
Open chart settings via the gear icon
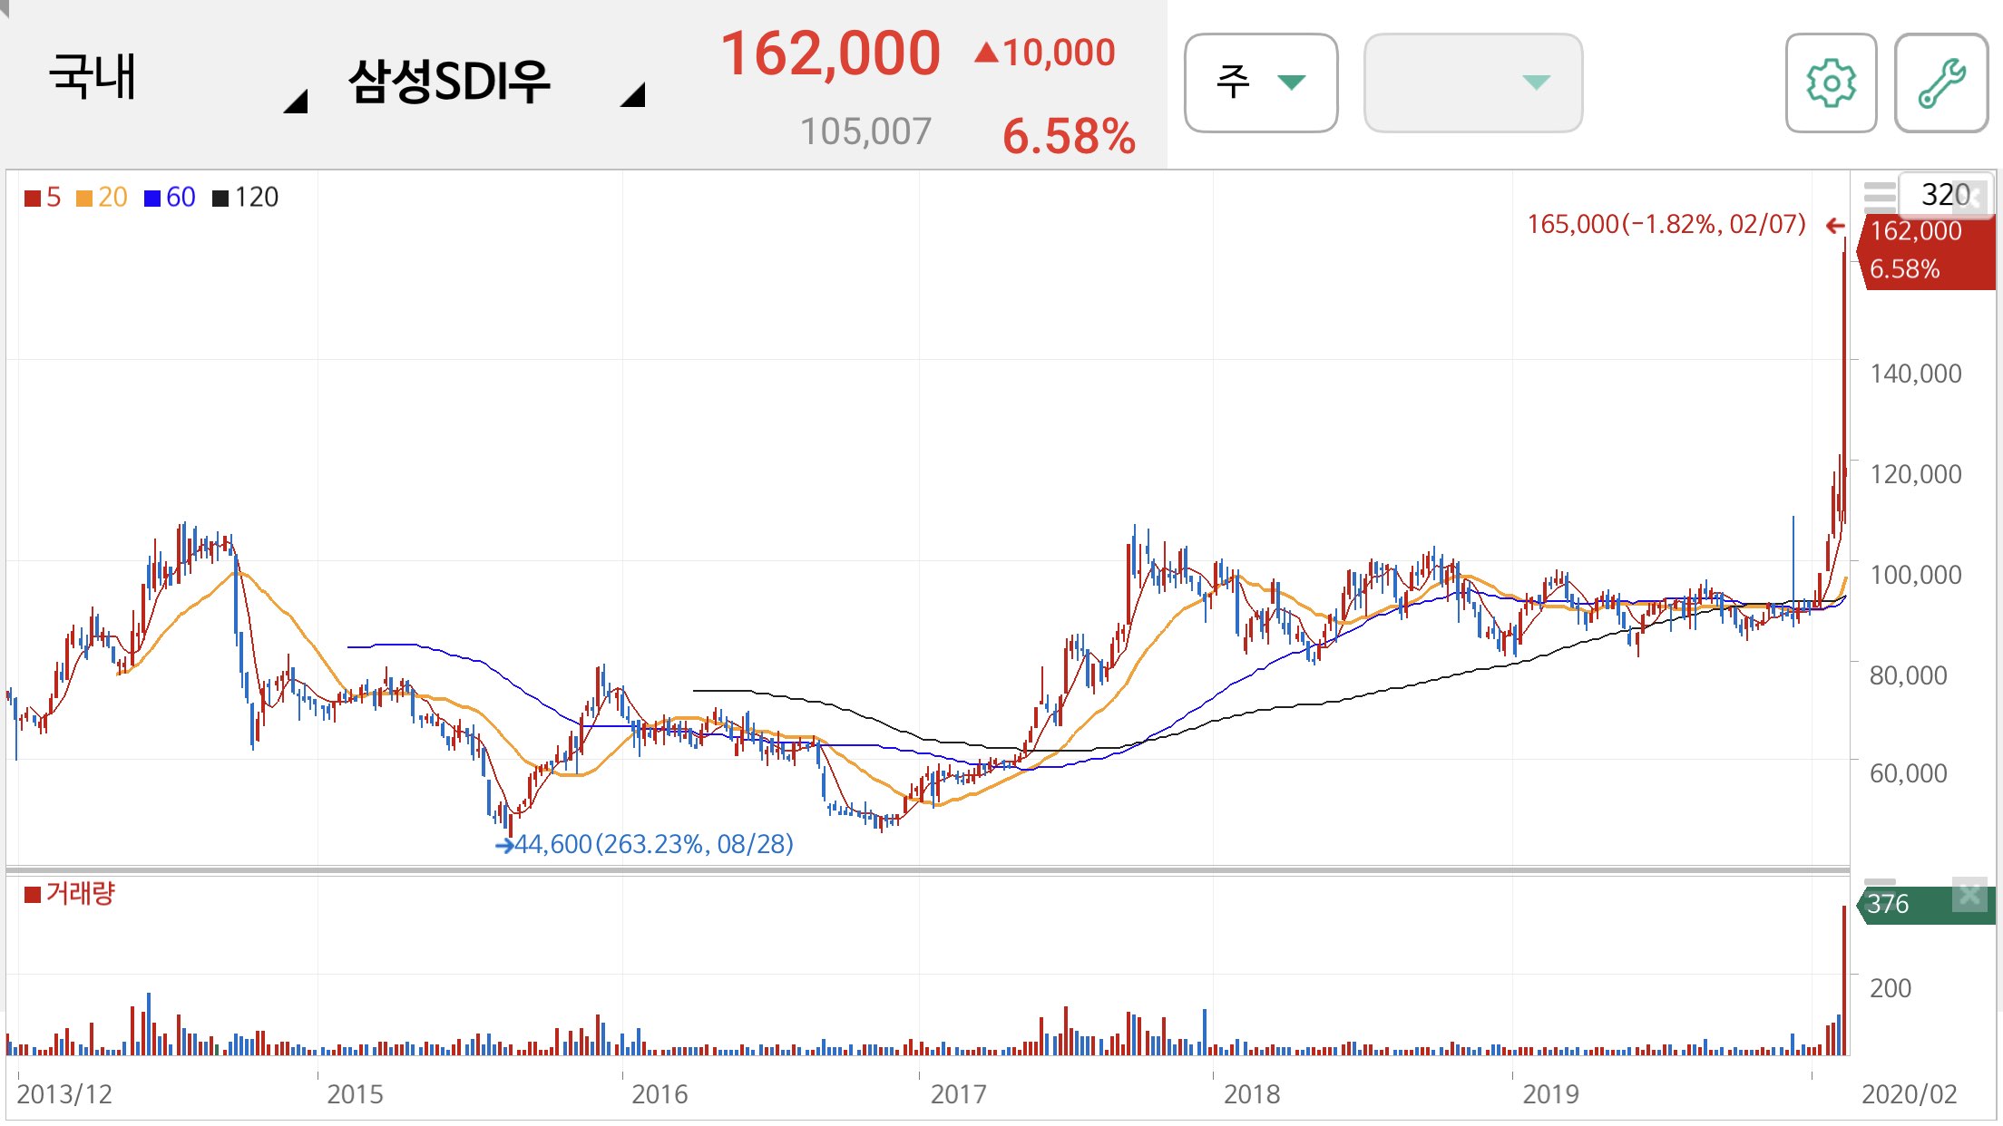point(1831,83)
